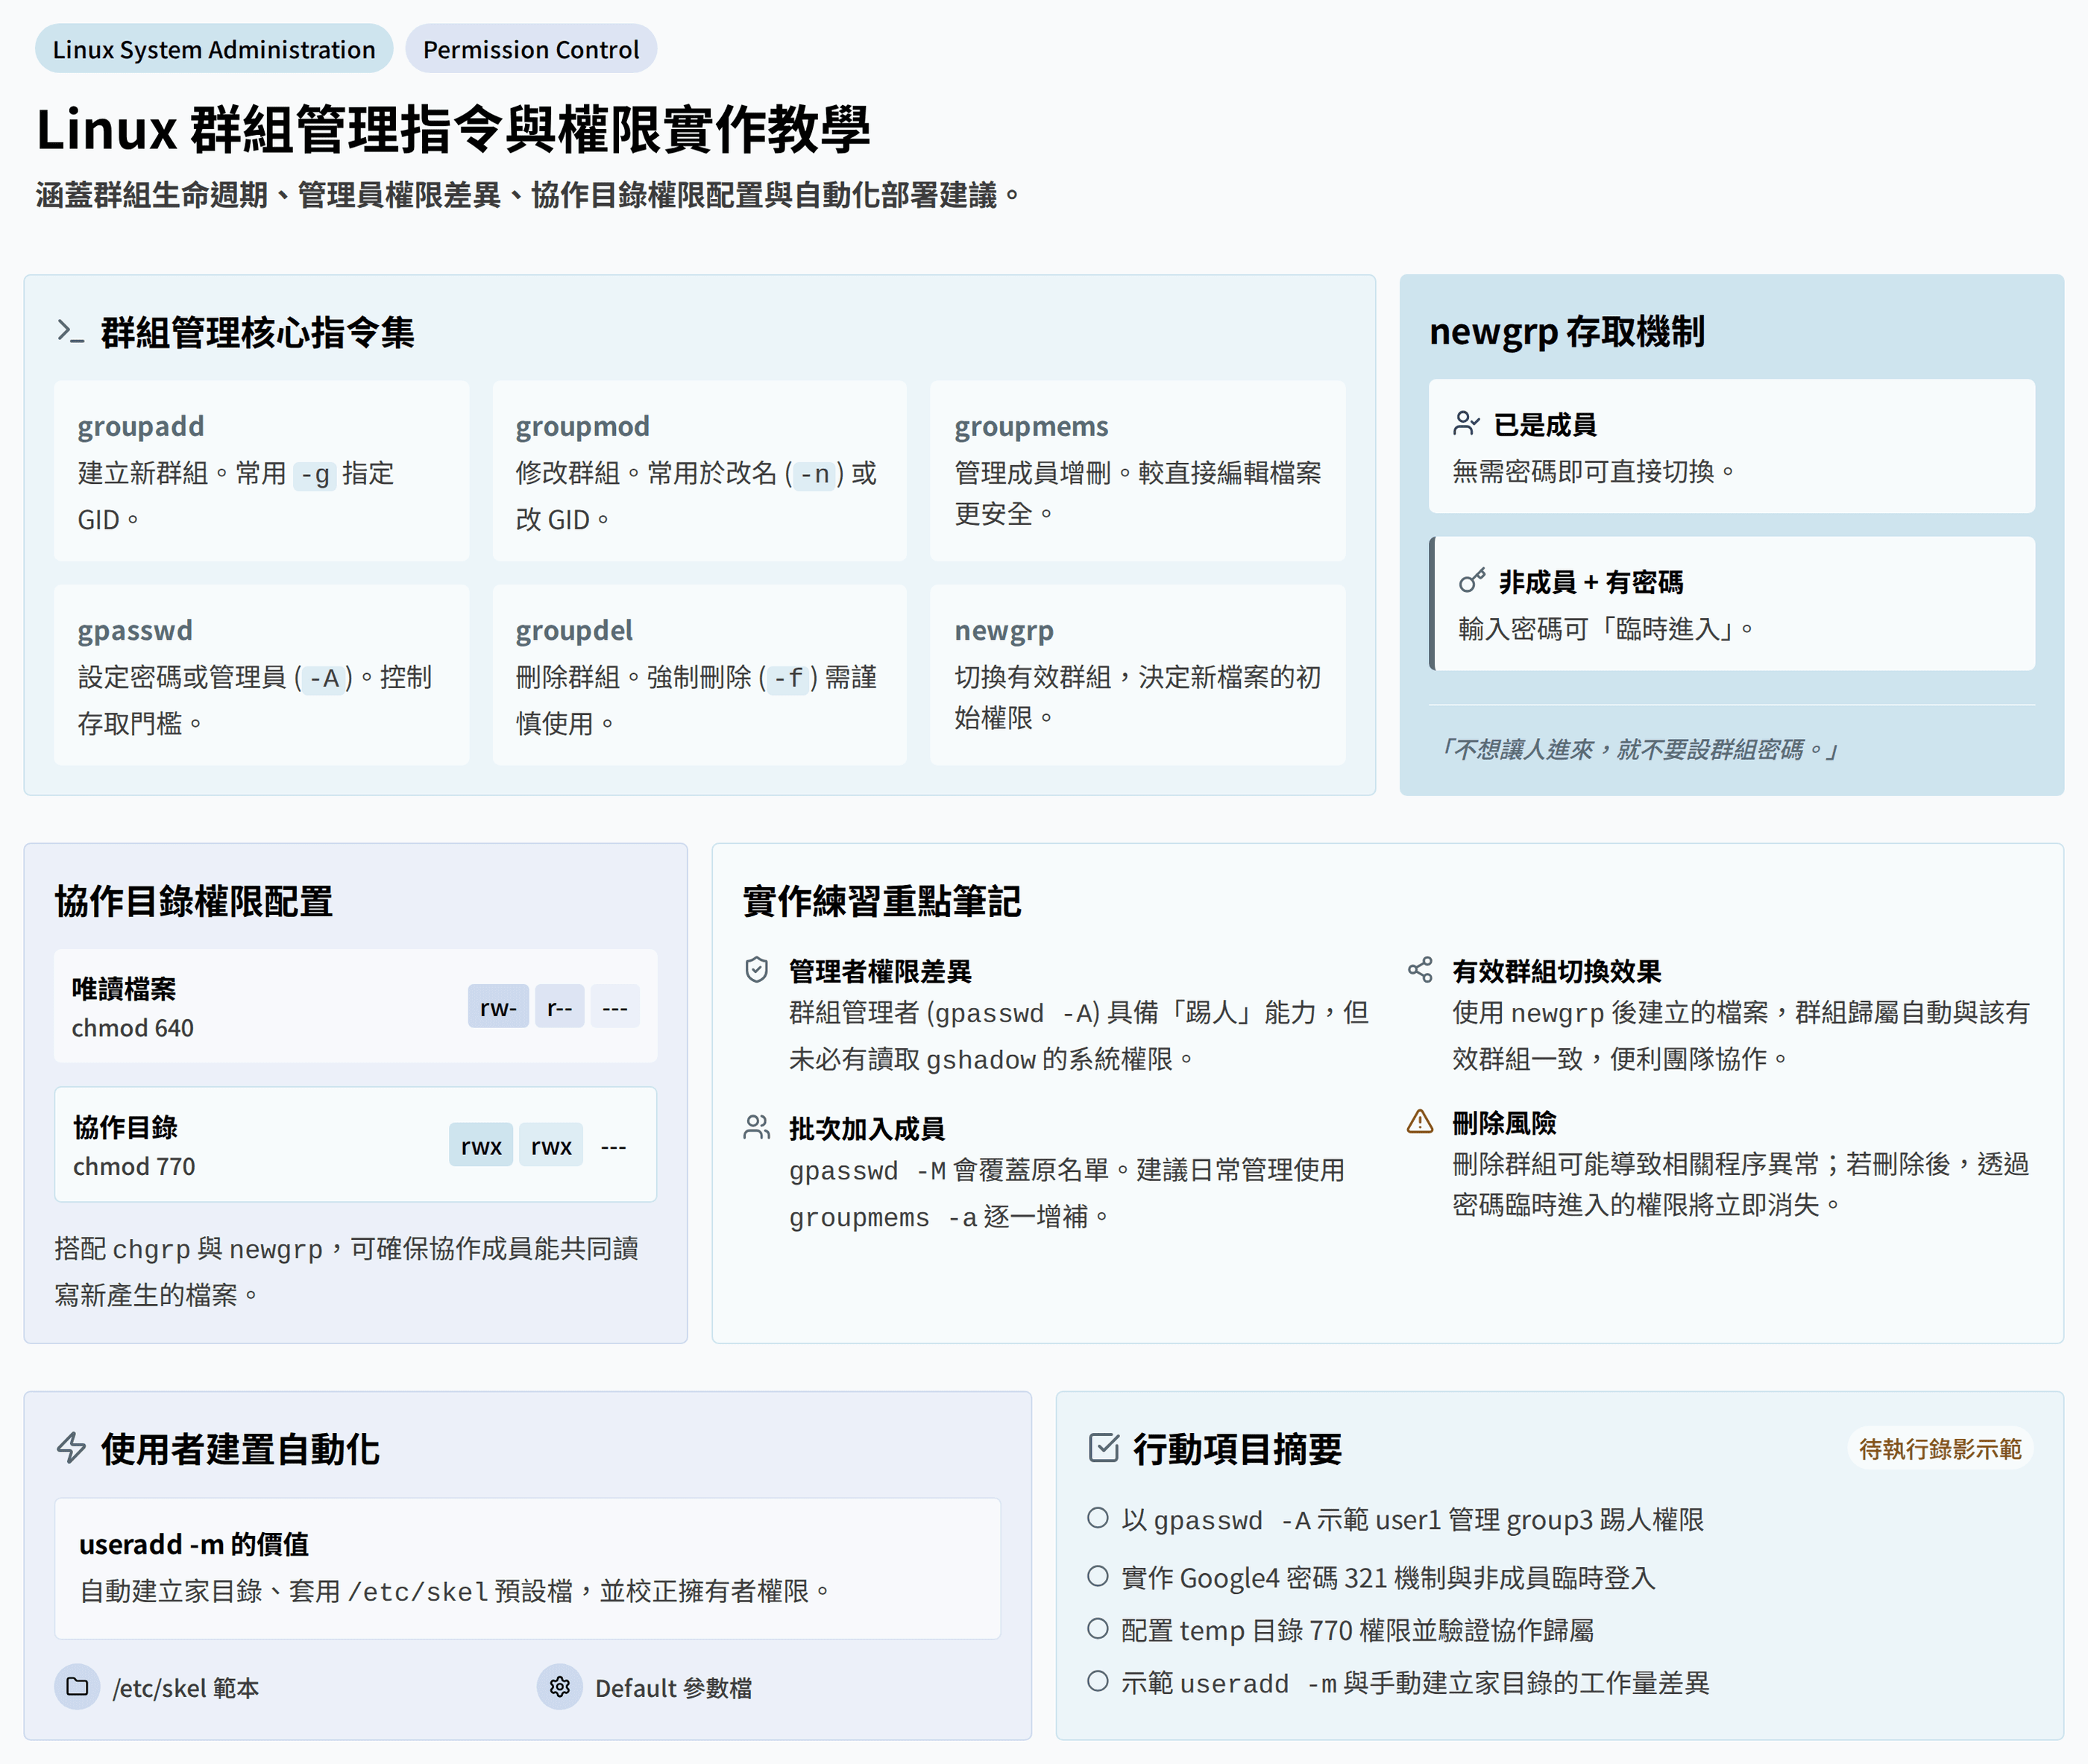Click the warning triangle beside 刪除風險

coord(1420,1122)
